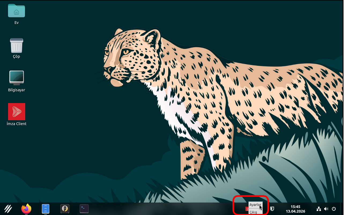The width and height of the screenshot is (344, 215).
Task: Open the clock showing 15:45
Action: 295,209
